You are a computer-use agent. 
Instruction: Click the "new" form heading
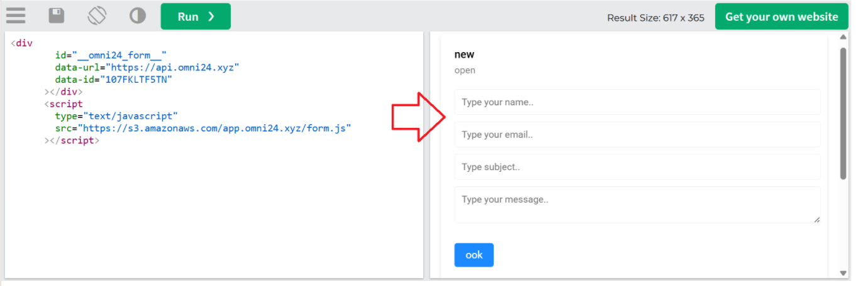(x=464, y=55)
